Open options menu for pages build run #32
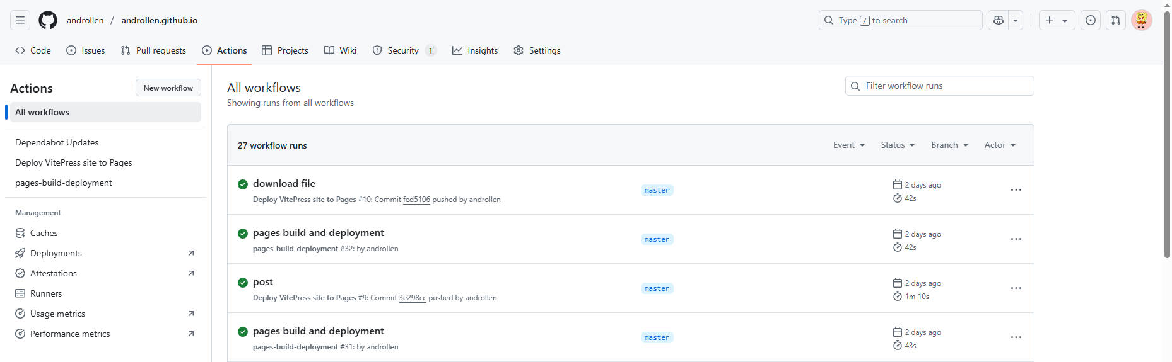The width and height of the screenshot is (1172, 362). click(1016, 239)
